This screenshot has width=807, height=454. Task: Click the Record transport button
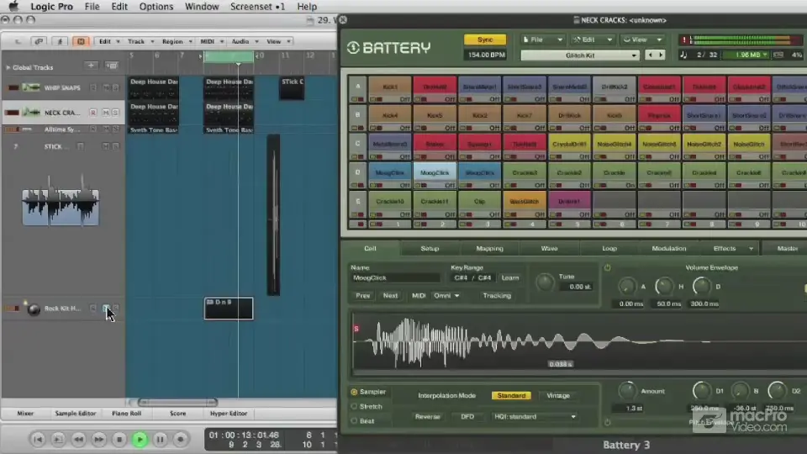(180, 439)
